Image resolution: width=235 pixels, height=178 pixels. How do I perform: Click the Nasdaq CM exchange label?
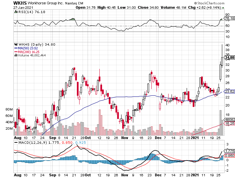click(x=74, y=3)
